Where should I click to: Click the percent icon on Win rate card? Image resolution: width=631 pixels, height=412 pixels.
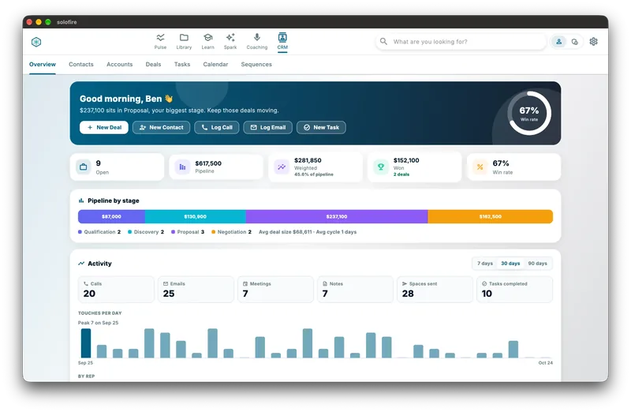[480, 167]
